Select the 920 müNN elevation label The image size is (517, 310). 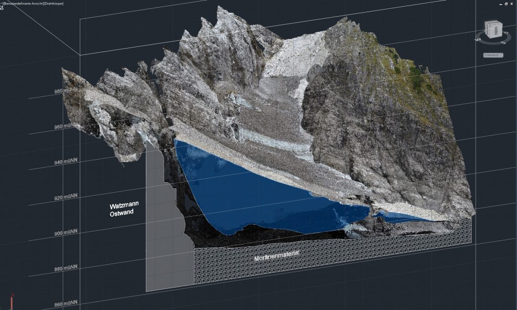click(x=66, y=197)
